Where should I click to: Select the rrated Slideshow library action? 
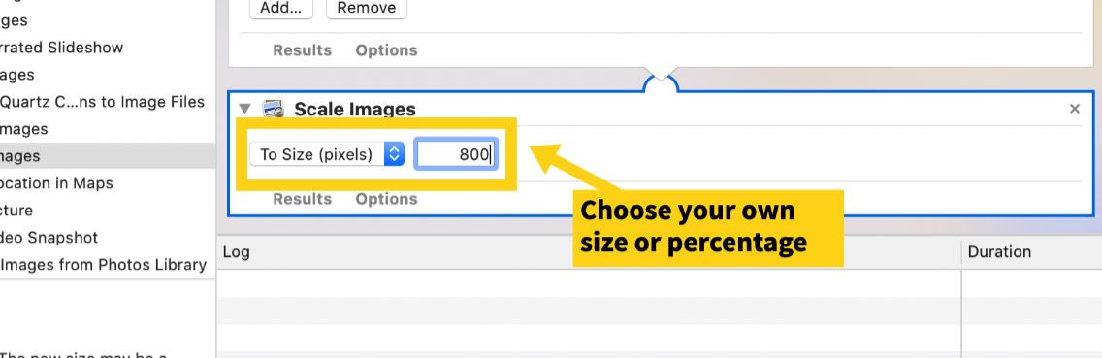pyautogui.click(x=62, y=48)
